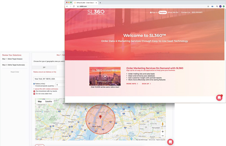The height and width of the screenshot is (146, 226).
Task: Open the SIGN UP link
Action: click(146, 83)
